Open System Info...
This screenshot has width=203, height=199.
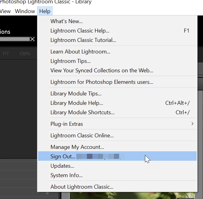117,175
